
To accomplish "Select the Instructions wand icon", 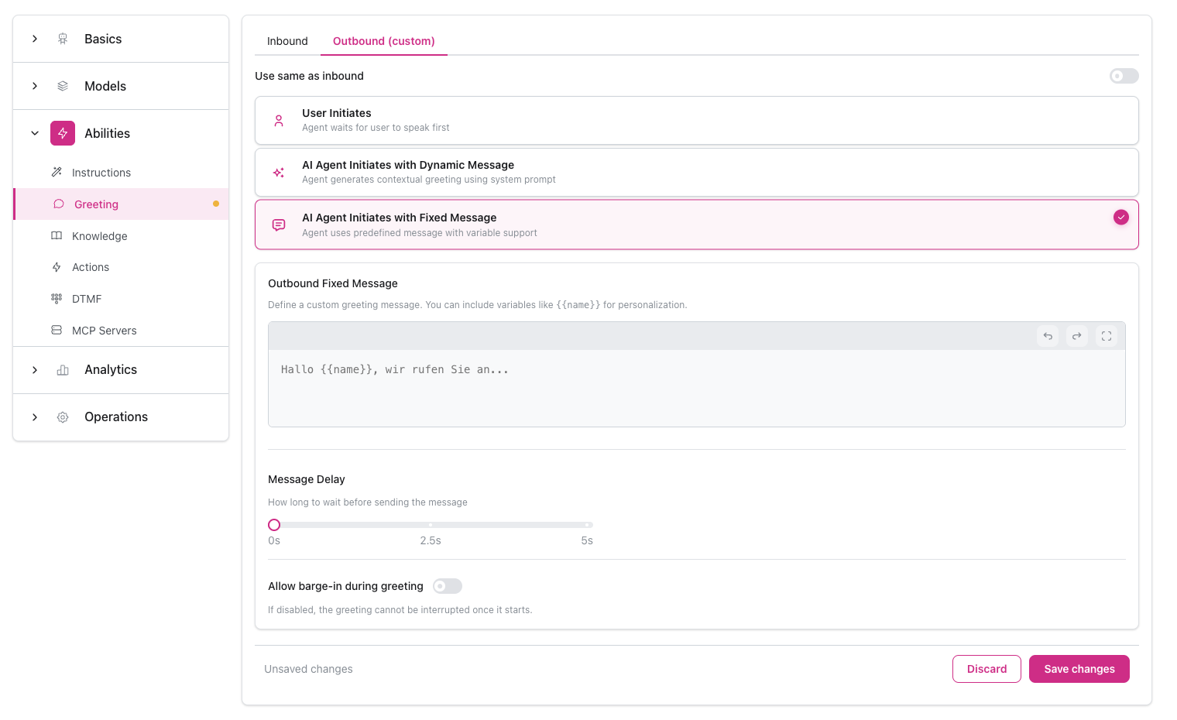I will click(57, 172).
